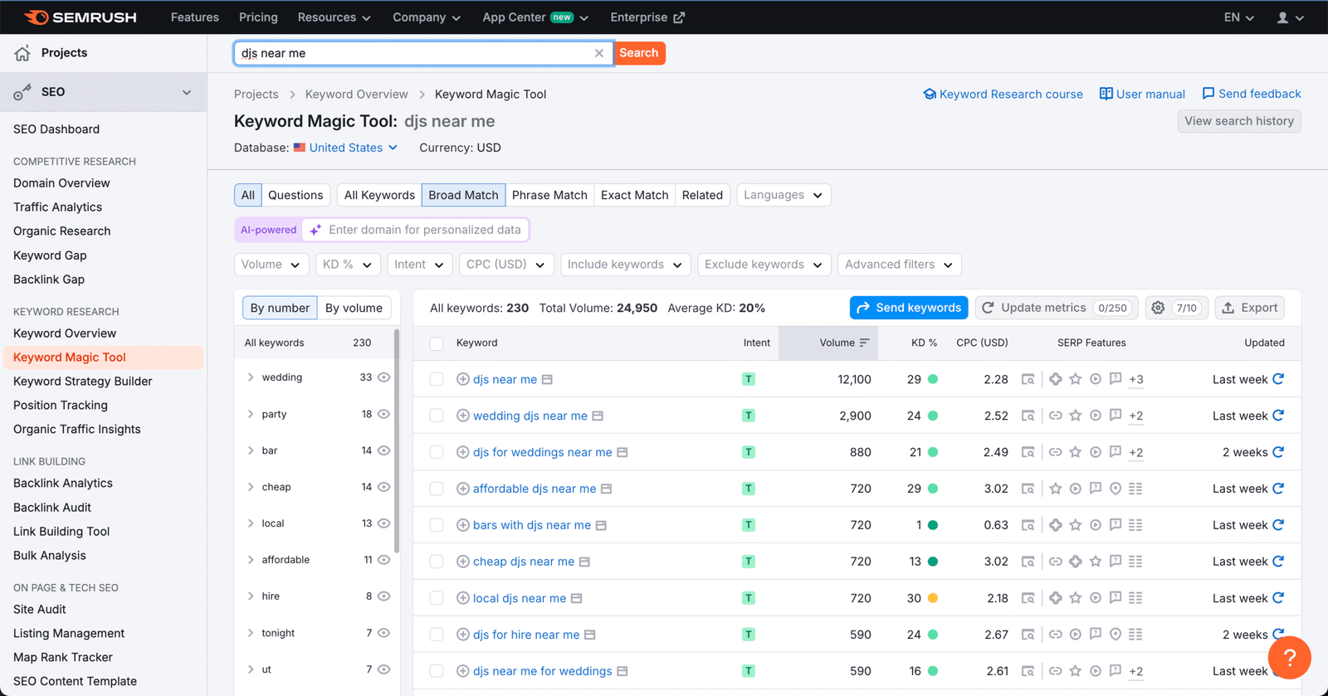Open SERP snapshot icon after 'djs near me'

pyautogui.click(x=547, y=379)
